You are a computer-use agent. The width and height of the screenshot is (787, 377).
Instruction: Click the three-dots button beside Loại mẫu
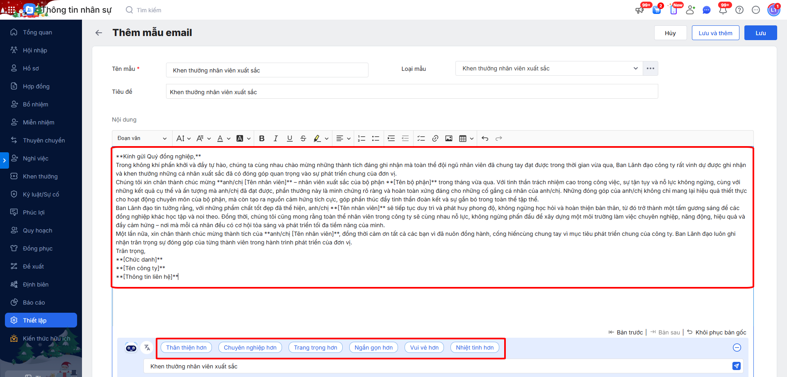click(651, 68)
